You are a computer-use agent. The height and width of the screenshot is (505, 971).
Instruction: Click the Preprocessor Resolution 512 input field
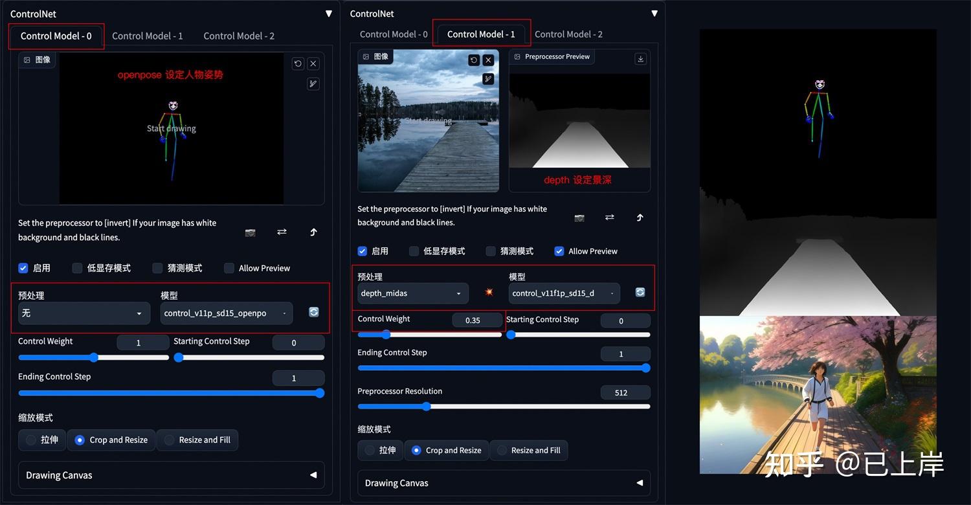(625, 392)
